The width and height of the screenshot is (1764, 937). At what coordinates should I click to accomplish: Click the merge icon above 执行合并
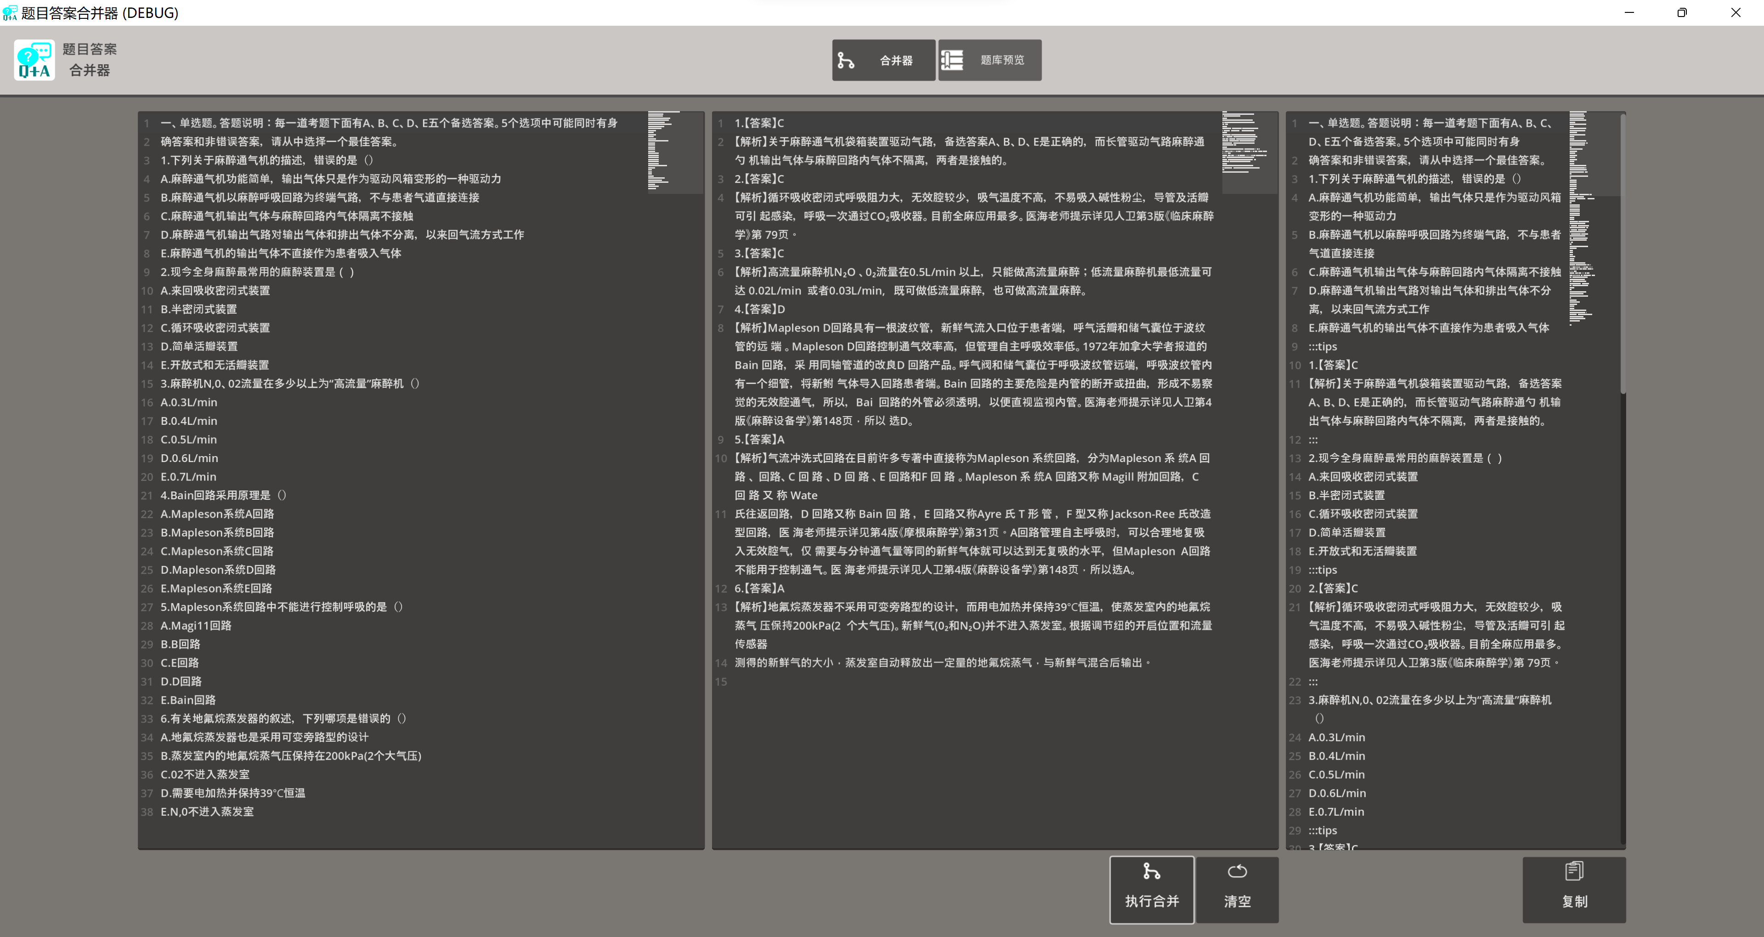1151,871
